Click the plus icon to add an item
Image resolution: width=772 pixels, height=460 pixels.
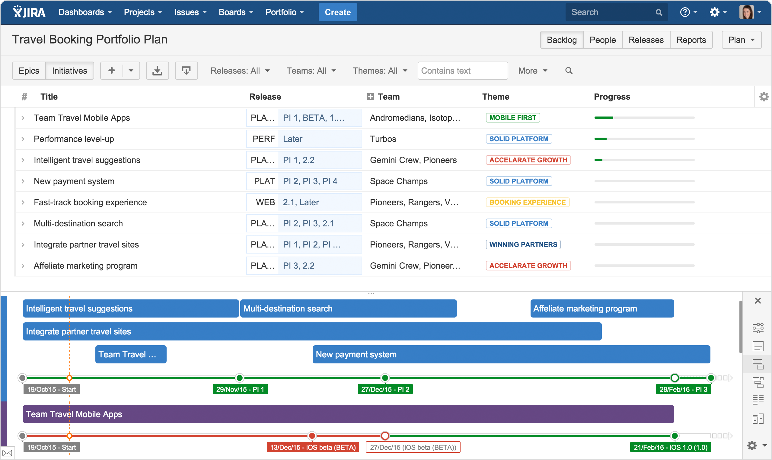click(x=112, y=71)
